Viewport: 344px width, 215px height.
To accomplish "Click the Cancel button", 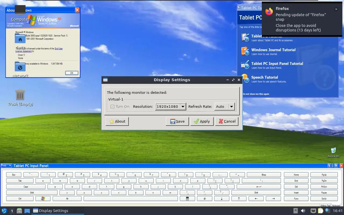I will pyautogui.click(x=227, y=121).
